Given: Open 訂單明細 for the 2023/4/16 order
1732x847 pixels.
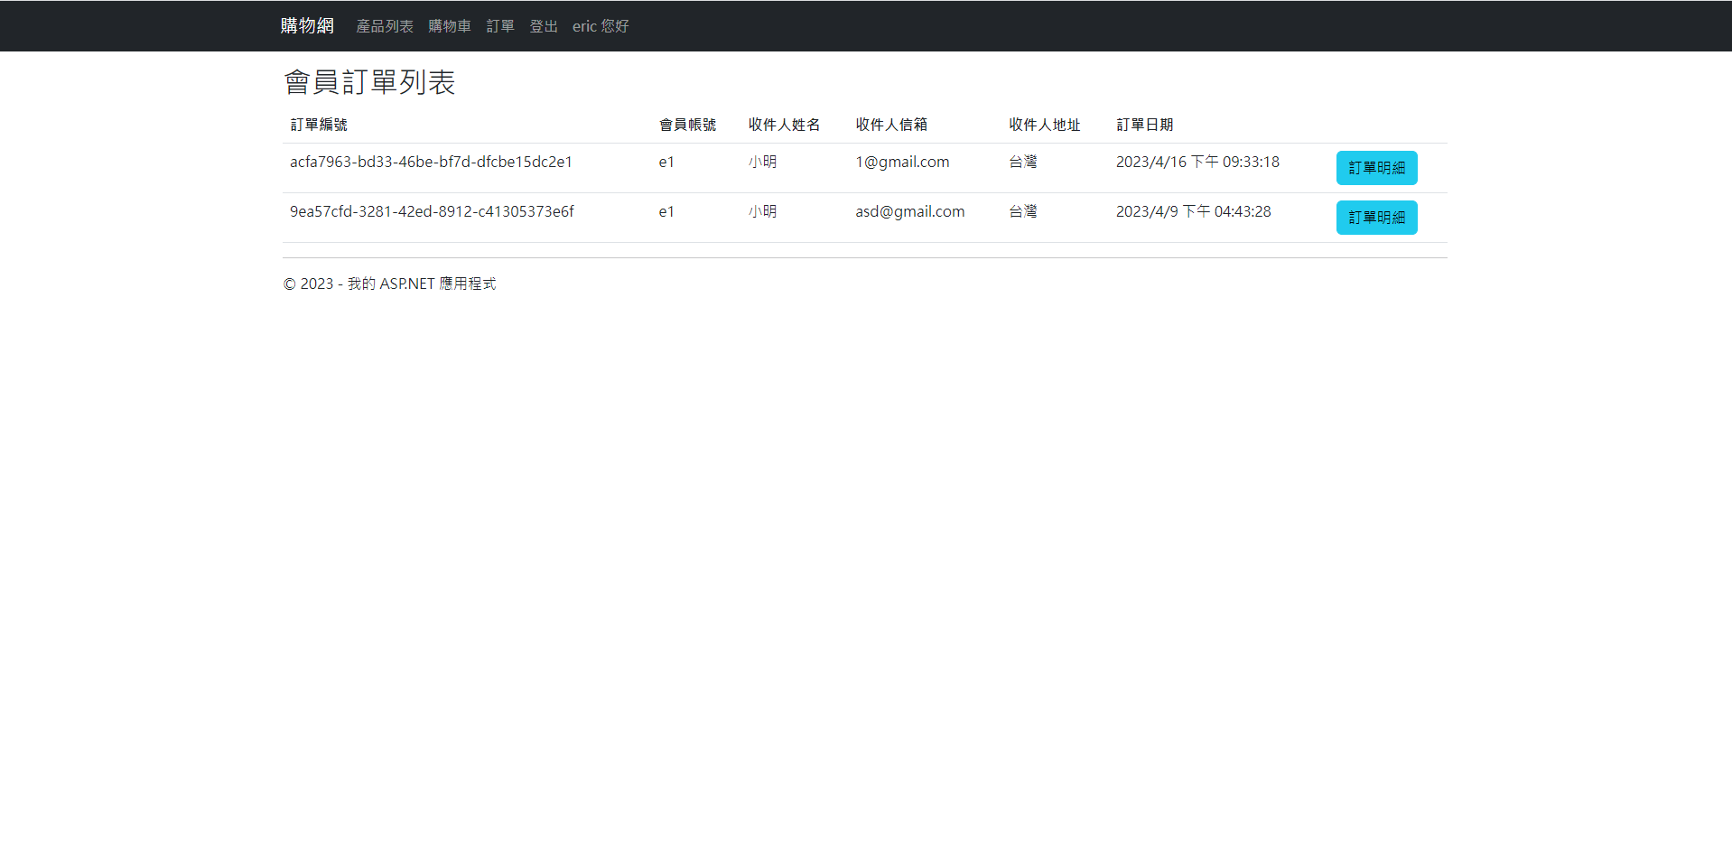Looking at the screenshot, I should [1375, 168].
